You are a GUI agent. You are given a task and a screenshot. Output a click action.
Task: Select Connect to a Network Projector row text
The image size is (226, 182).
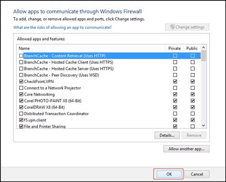(x=52, y=88)
